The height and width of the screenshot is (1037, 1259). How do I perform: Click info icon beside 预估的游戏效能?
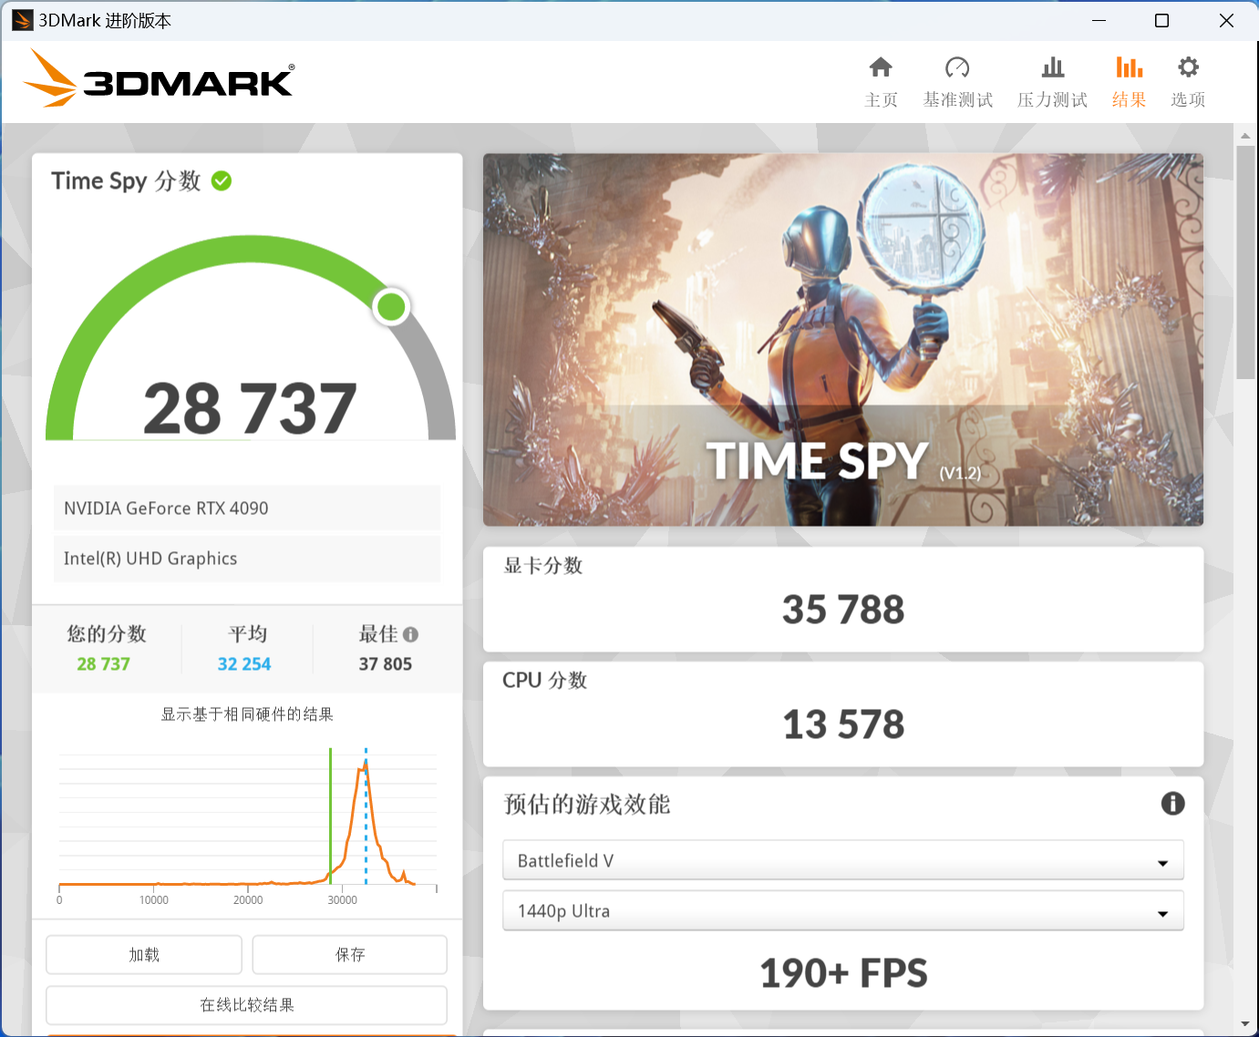coord(1172,803)
